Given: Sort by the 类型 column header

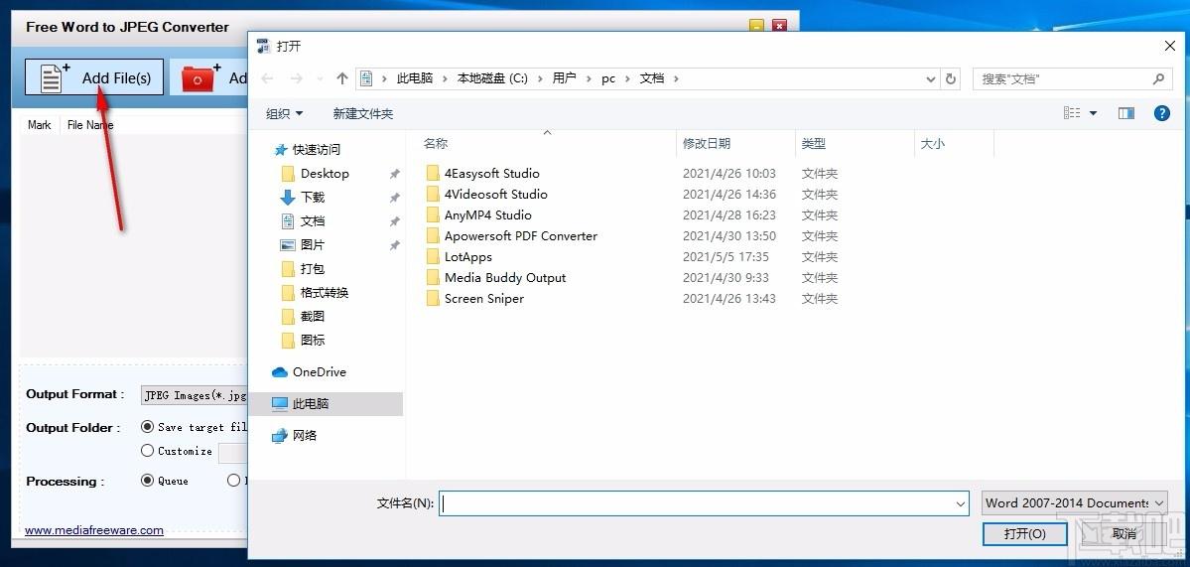Looking at the screenshot, I should point(814,143).
